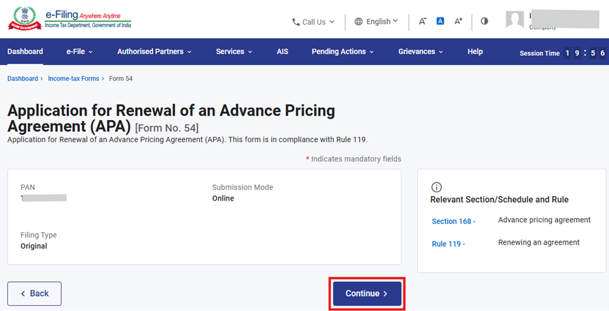This screenshot has height=311, width=609.
Task: Toggle the high contrast mode icon
Action: tap(484, 21)
